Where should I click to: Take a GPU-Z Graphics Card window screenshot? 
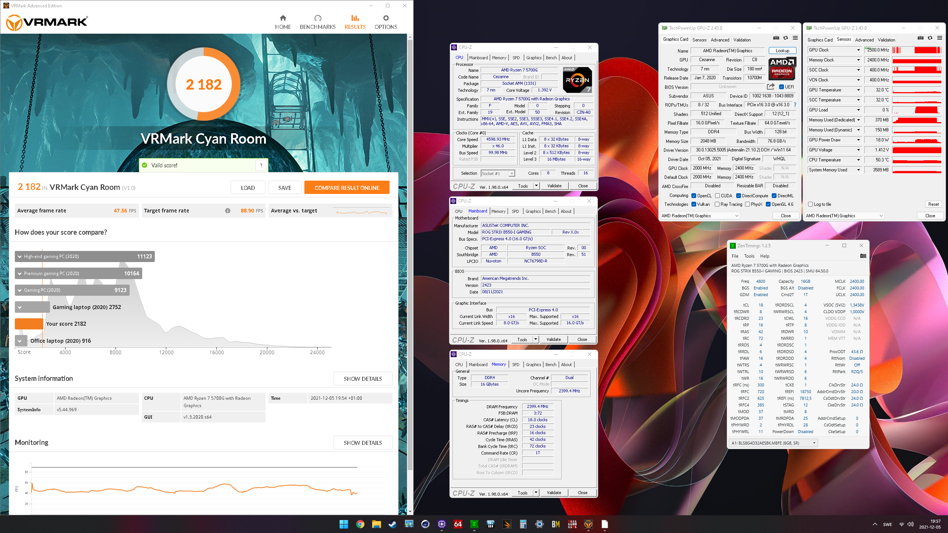(776, 38)
